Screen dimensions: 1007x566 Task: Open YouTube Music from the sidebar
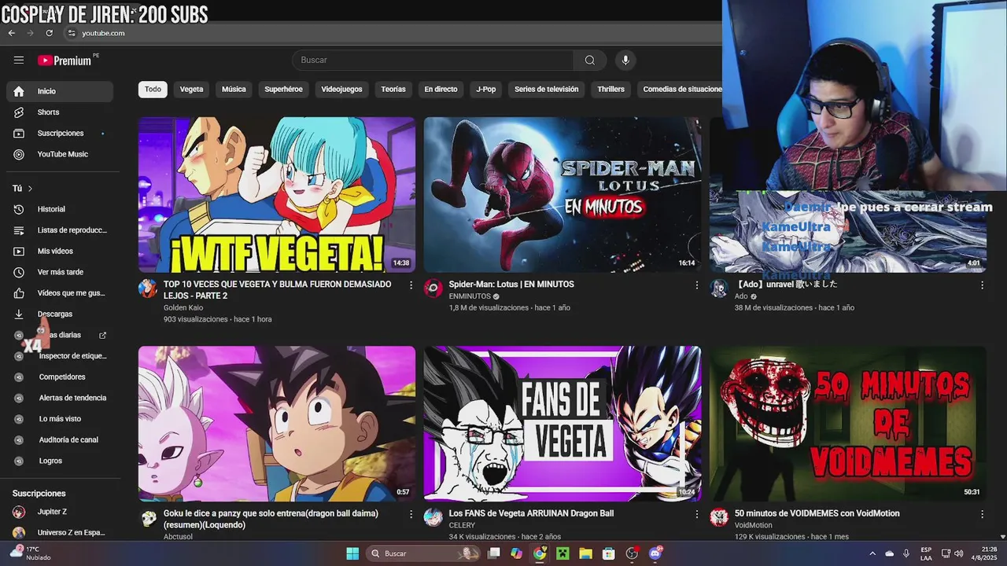point(60,154)
